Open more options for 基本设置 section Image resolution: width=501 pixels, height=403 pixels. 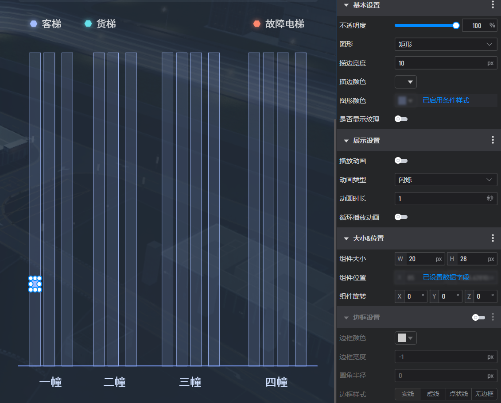(x=493, y=5)
